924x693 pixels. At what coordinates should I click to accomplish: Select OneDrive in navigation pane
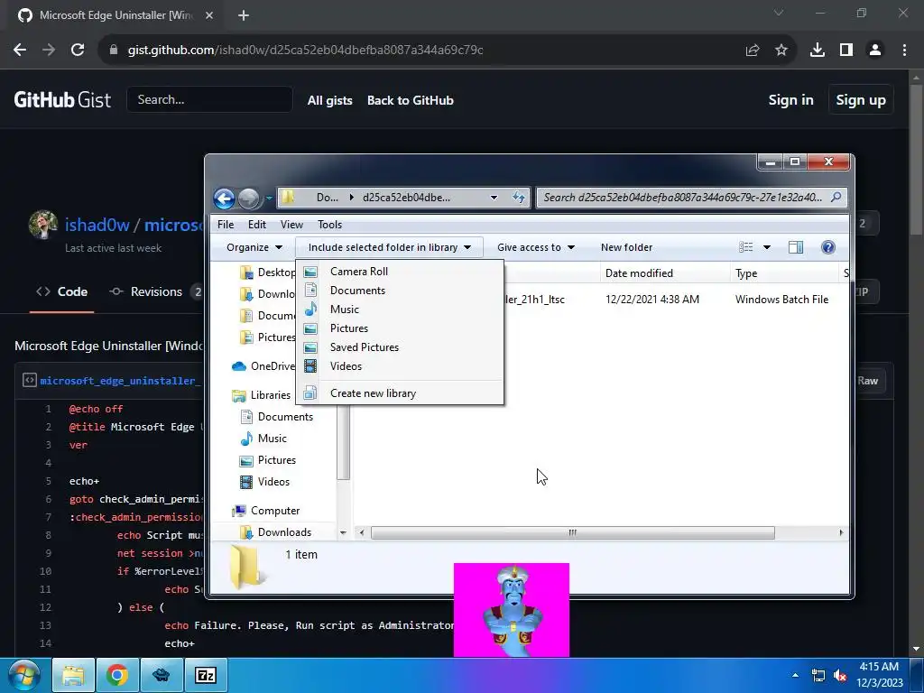click(264, 366)
